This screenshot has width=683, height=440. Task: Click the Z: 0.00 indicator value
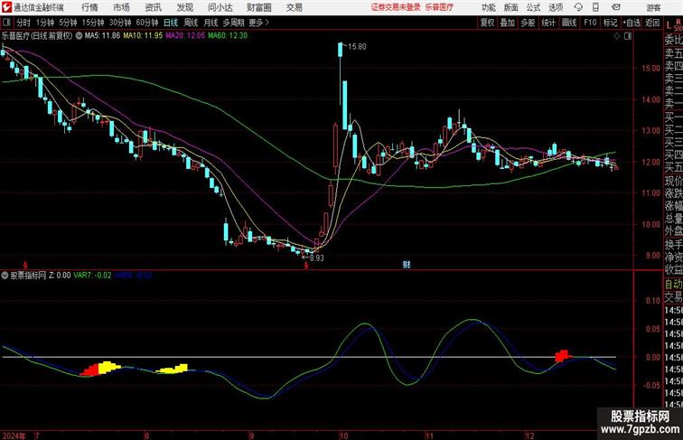[x=60, y=276]
